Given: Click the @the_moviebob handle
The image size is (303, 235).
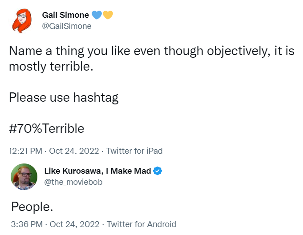Looking at the screenshot, I should click(73, 182).
